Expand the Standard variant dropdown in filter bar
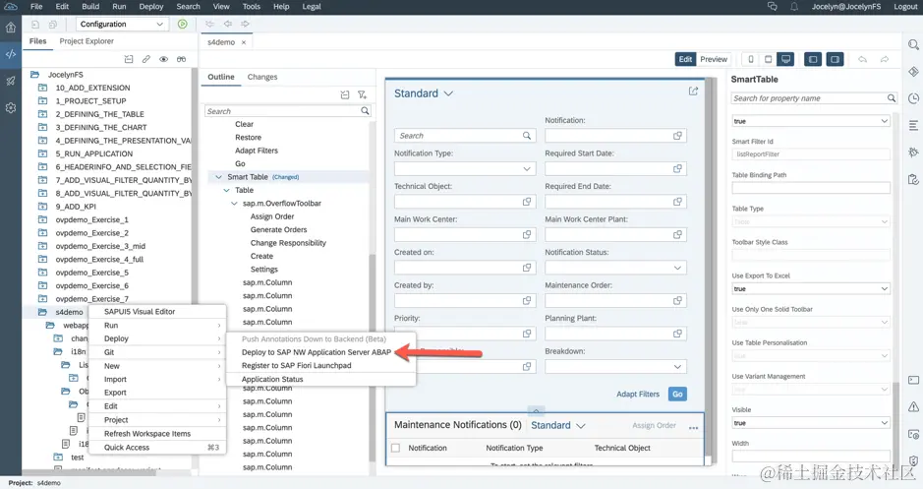Image resolution: width=923 pixels, height=489 pixels. click(x=448, y=93)
